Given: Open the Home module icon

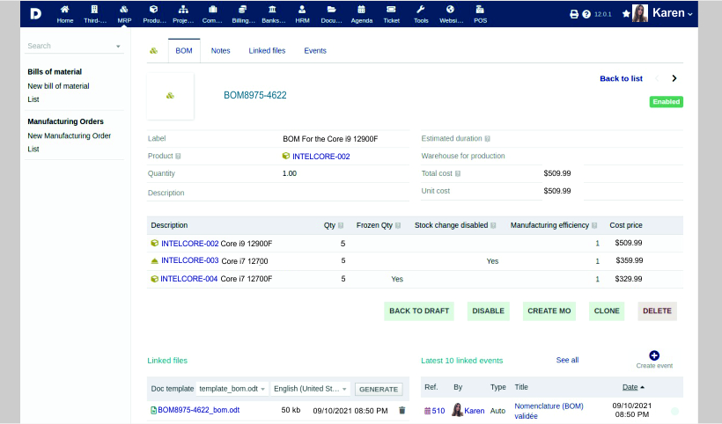Looking at the screenshot, I should point(65,13).
